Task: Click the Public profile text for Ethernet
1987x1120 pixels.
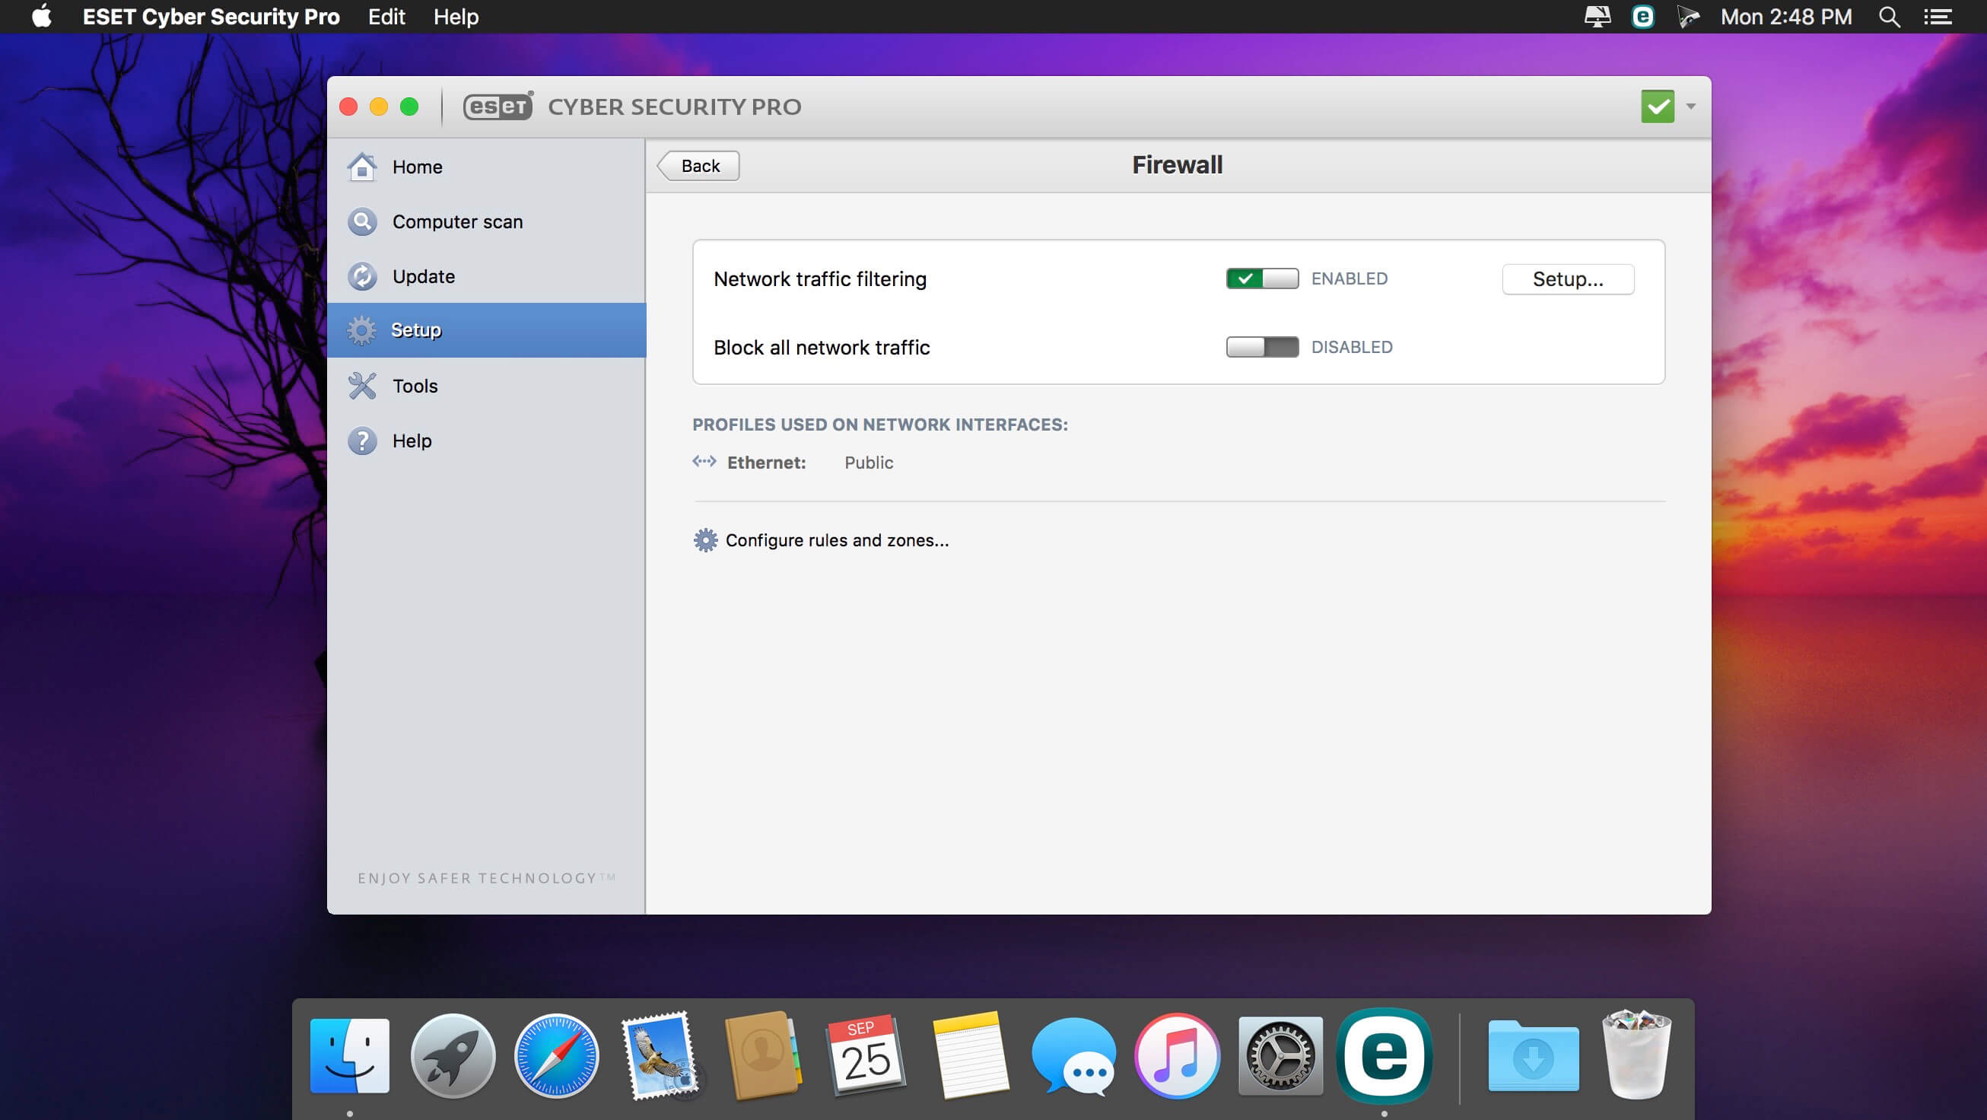Action: 869,462
